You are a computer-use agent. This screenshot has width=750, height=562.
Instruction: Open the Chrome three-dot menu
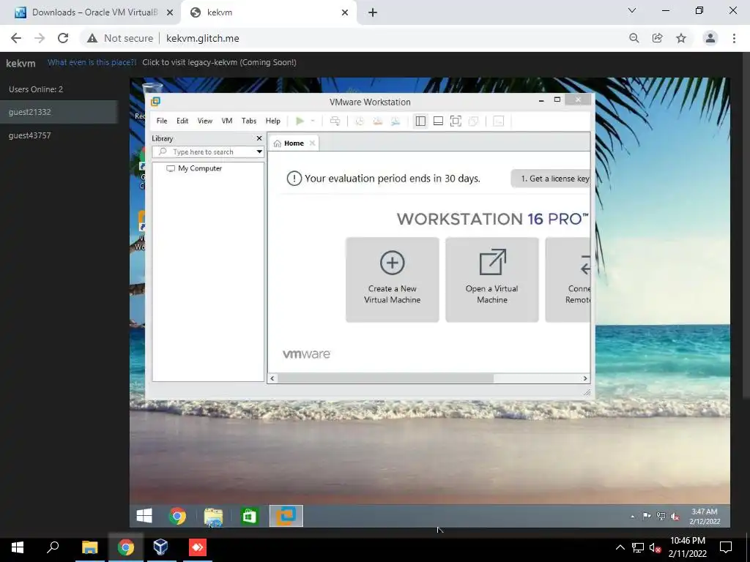pos(734,38)
